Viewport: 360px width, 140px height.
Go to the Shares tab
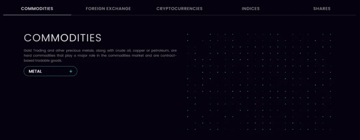[322, 8]
